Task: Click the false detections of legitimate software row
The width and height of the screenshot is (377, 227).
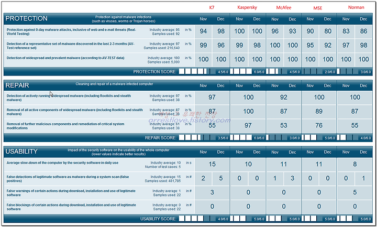Action: [x=68, y=179]
